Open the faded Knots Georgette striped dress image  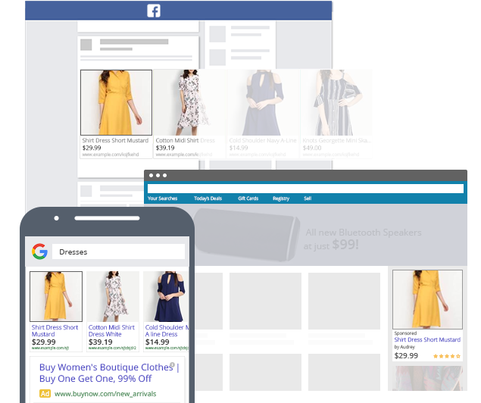click(x=336, y=102)
